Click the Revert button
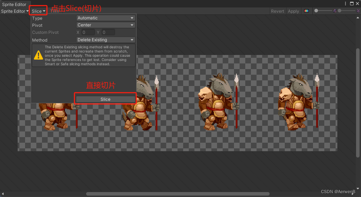The image size is (361, 197). tap(277, 11)
